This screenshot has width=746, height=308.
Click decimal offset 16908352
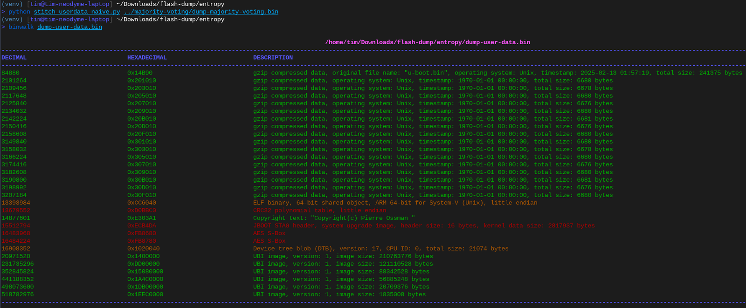tap(16, 248)
